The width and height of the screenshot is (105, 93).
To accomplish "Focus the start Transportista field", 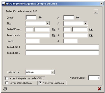I will pyautogui.click(x=38, y=35).
